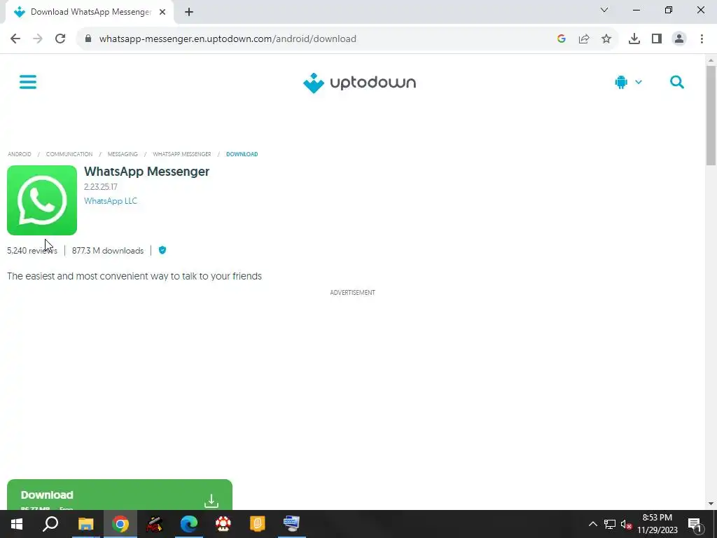
Task: Open the taskbar clock and date
Action: click(x=657, y=524)
